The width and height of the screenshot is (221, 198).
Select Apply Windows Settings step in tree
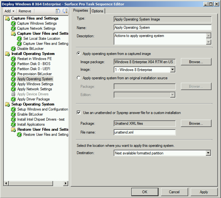[x=35, y=84]
